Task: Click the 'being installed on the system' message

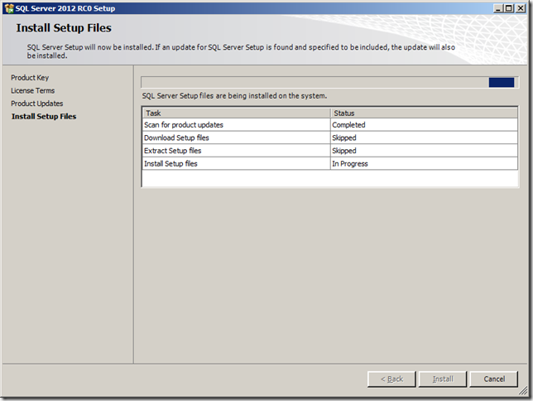Action: (234, 96)
